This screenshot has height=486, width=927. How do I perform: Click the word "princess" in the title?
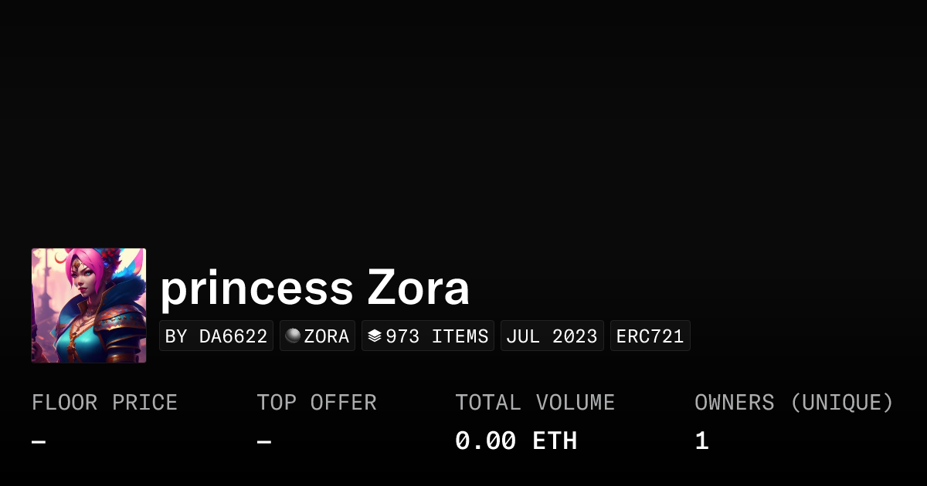256,289
